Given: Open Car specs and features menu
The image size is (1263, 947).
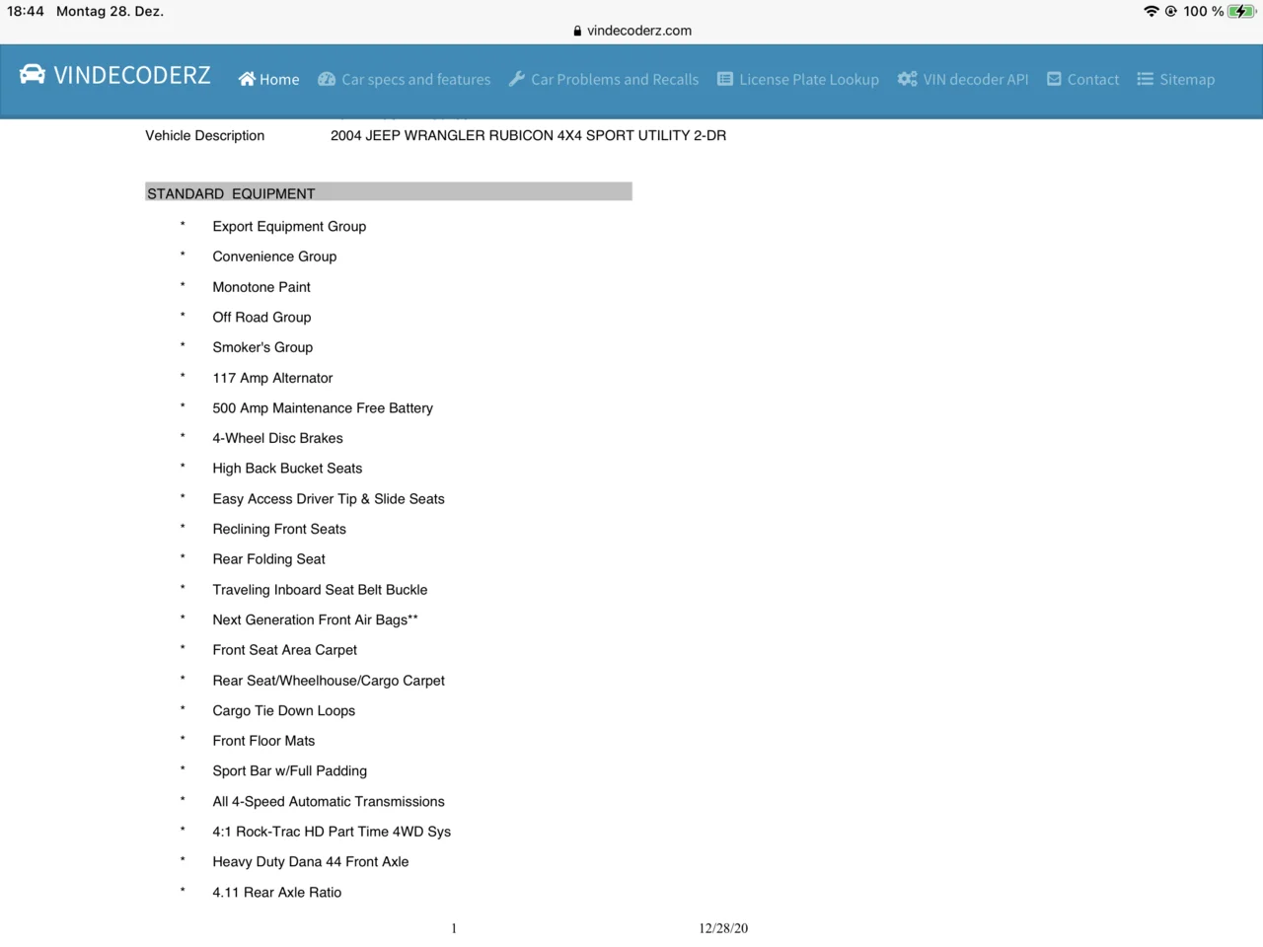Looking at the screenshot, I should click(405, 79).
